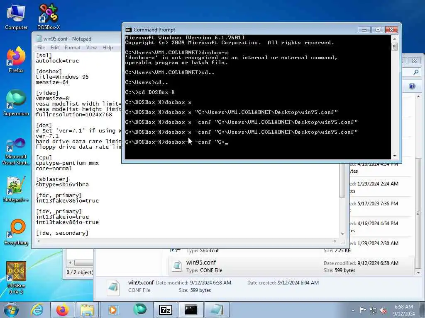
Task: Click Explorer file list scrollbar down arrow
Action: tap(418, 272)
